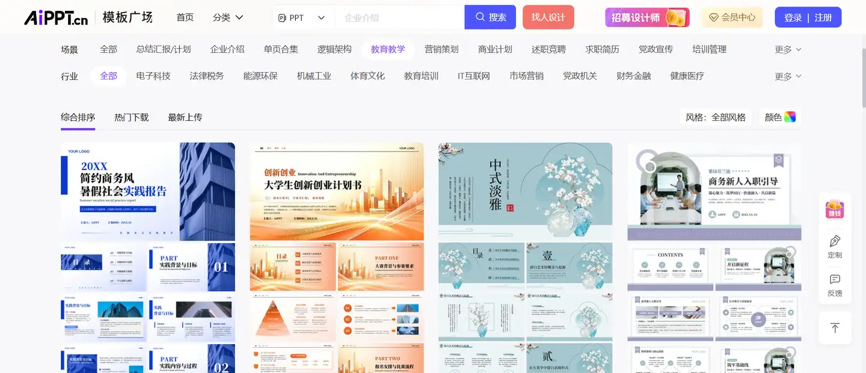
Task: Click the 找人设计 button
Action: click(x=548, y=17)
